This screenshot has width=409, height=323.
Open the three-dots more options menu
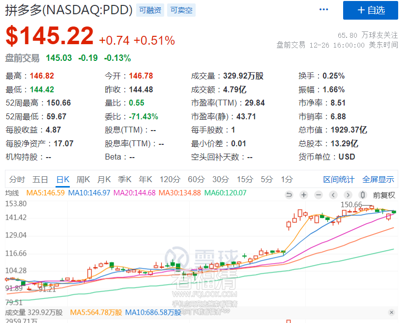[x=323, y=10]
